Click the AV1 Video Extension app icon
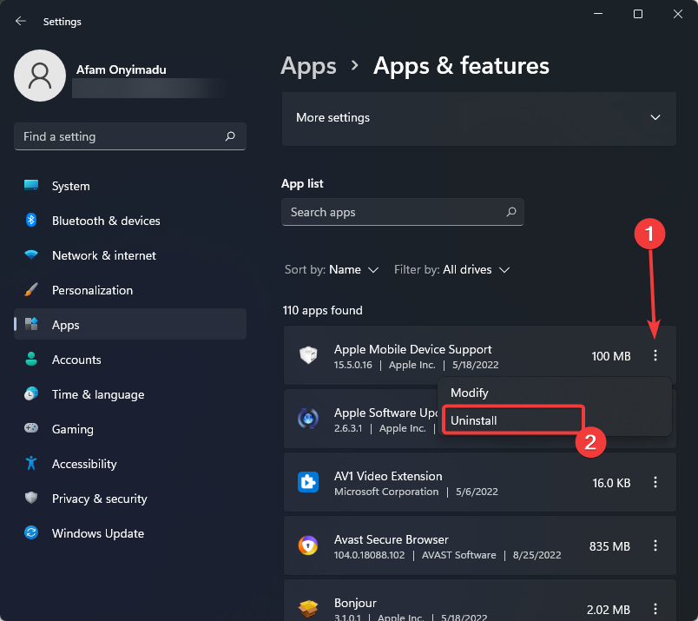The image size is (698, 621). [x=308, y=482]
